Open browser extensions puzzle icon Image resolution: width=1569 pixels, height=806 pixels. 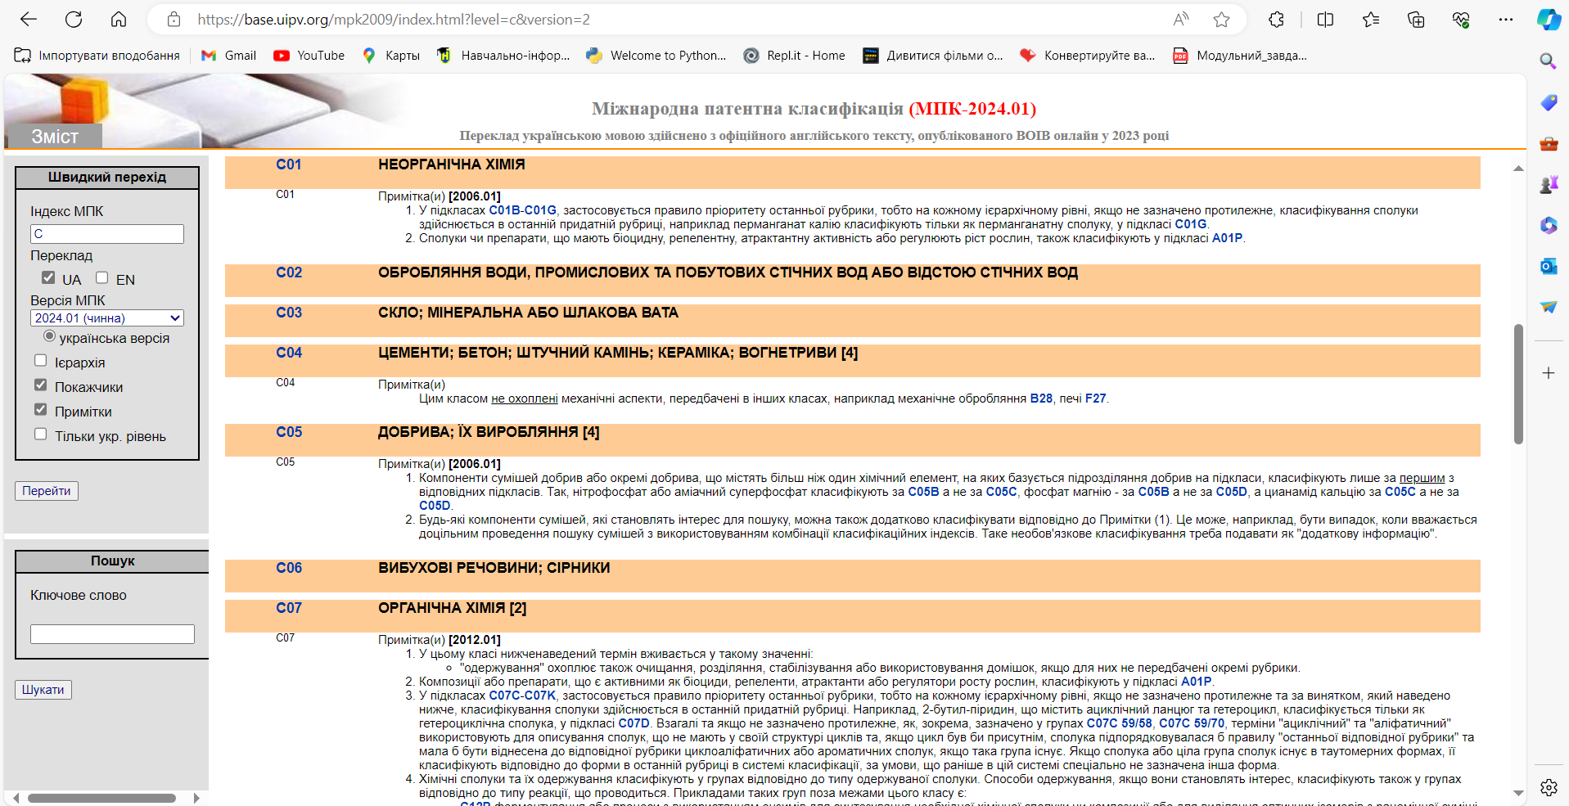tap(1276, 20)
